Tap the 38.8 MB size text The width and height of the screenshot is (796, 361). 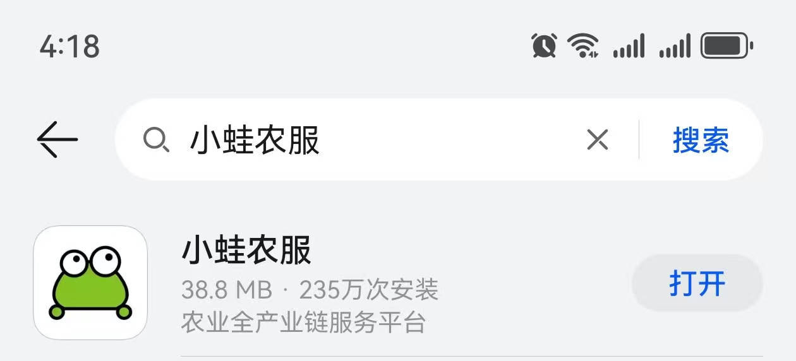pos(226,290)
